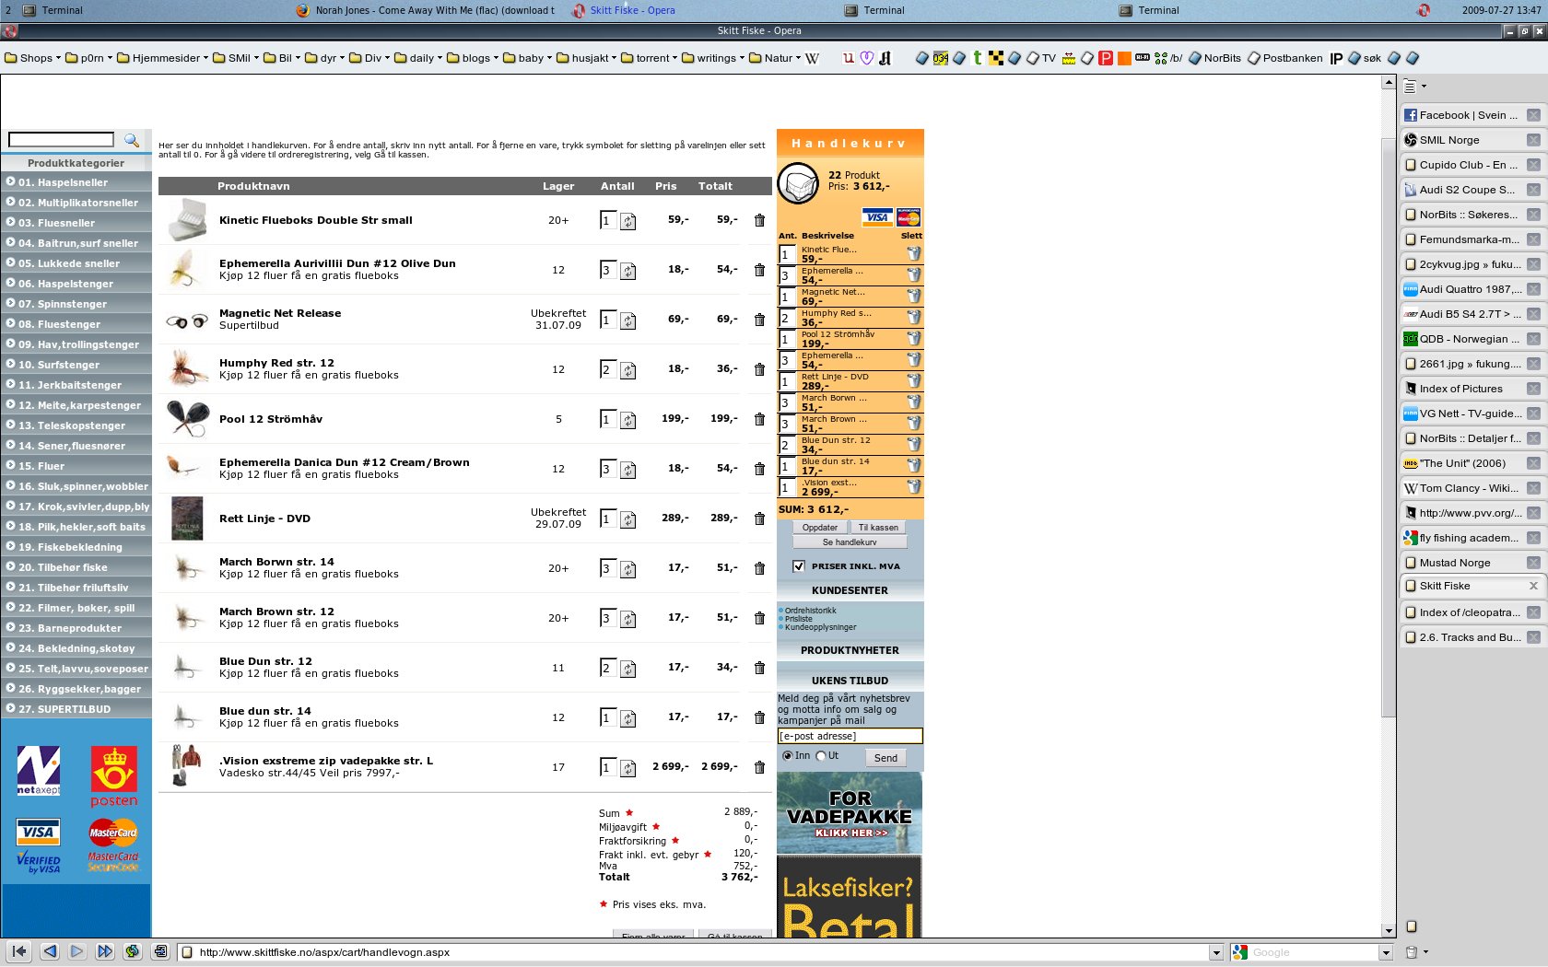
Task: Click the Send newsletter button
Action: click(885, 758)
